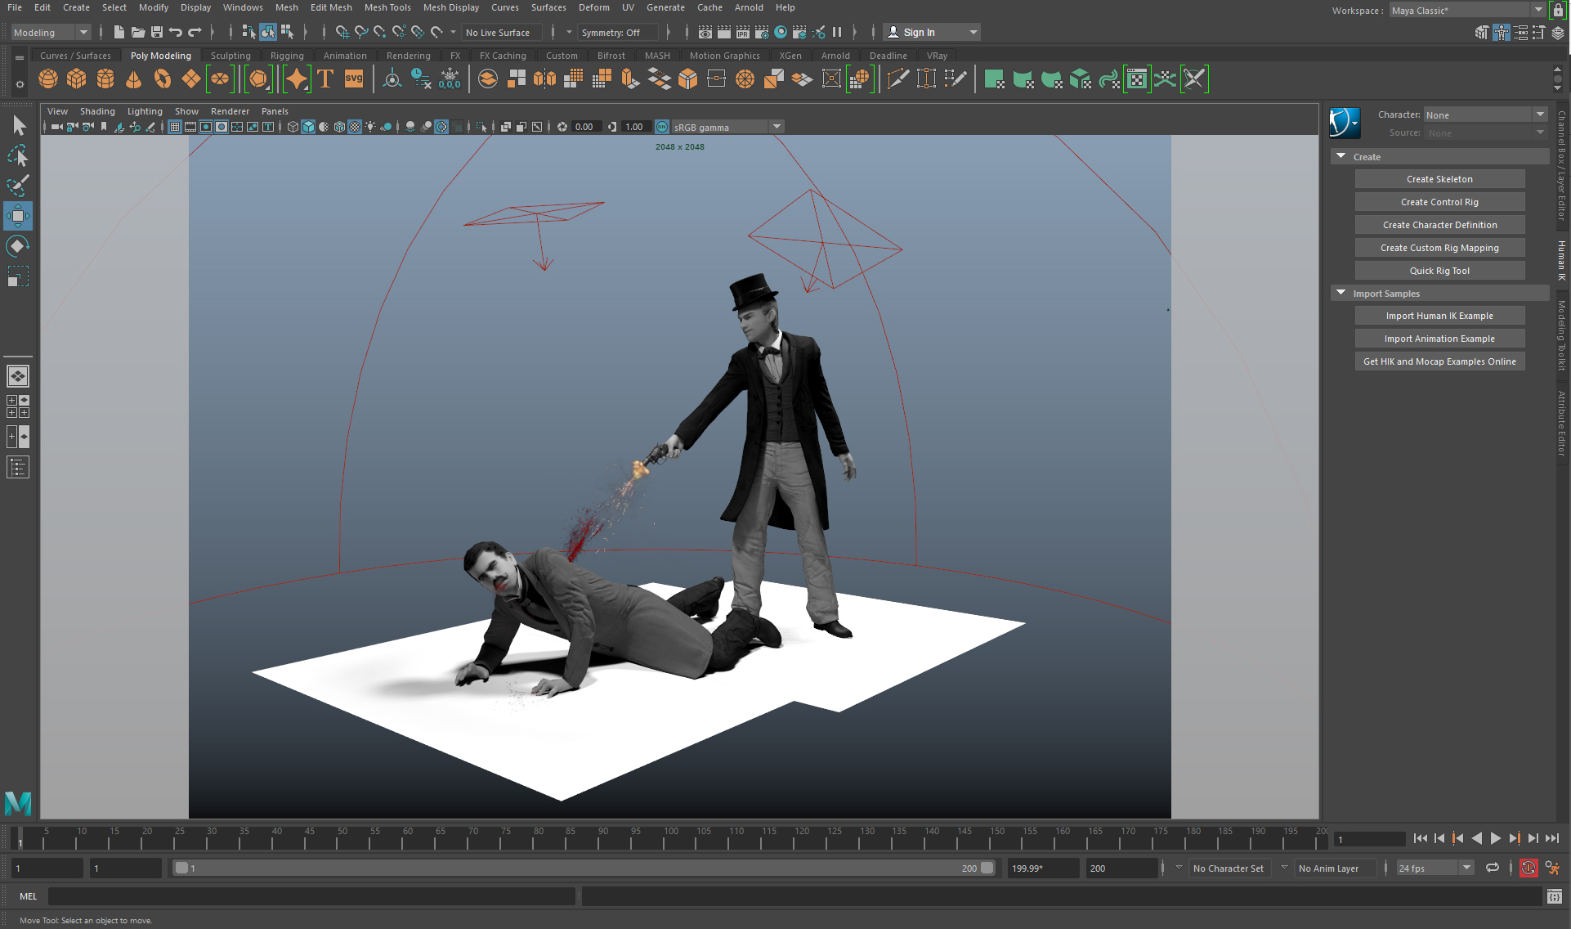Screen dimensions: 1571x929
Task: Activate the Rotate tool in toolbox
Action: [18, 246]
